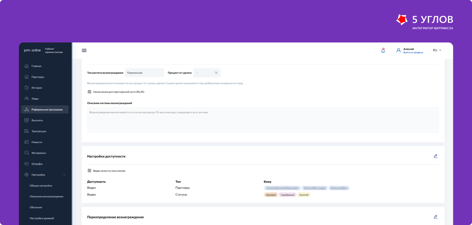This screenshot has height=225, width=472.
Task: Toggle Виден всем по умолчанию checkbox
Action: pyautogui.click(x=89, y=171)
